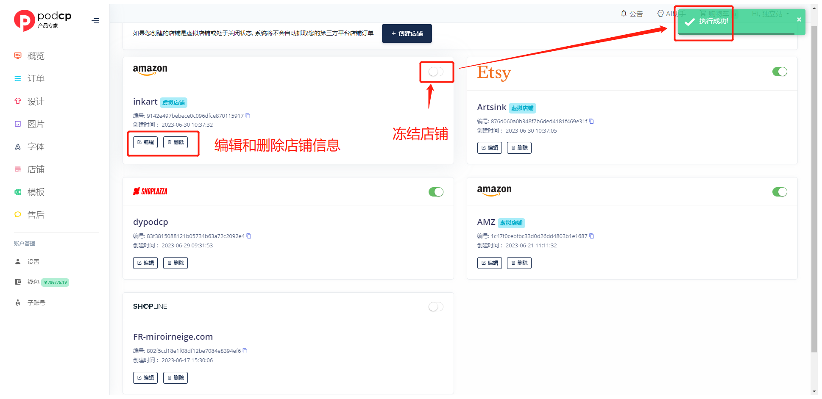
Task: Open the 图片 images section
Action: [30, 124]
